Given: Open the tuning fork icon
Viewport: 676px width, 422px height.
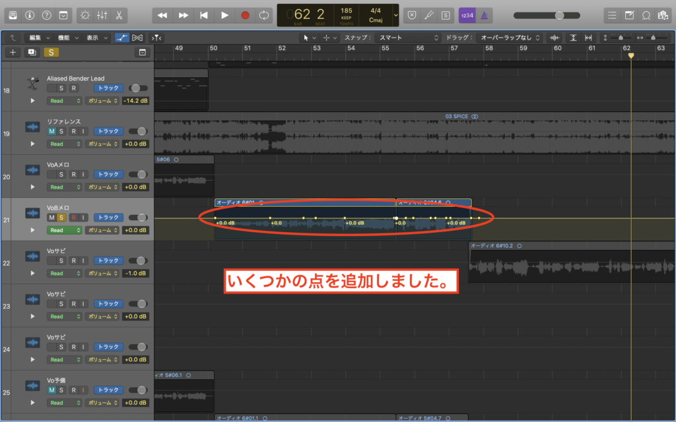Looking at the screenshot, I should [x=429, y=15].
